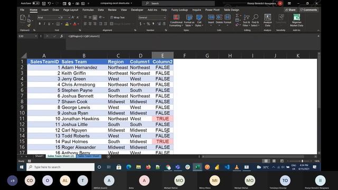This screenshot has height=190, width=338.
Task: Select the Format Painter brush icon
Action: click(x=29, y=25)
